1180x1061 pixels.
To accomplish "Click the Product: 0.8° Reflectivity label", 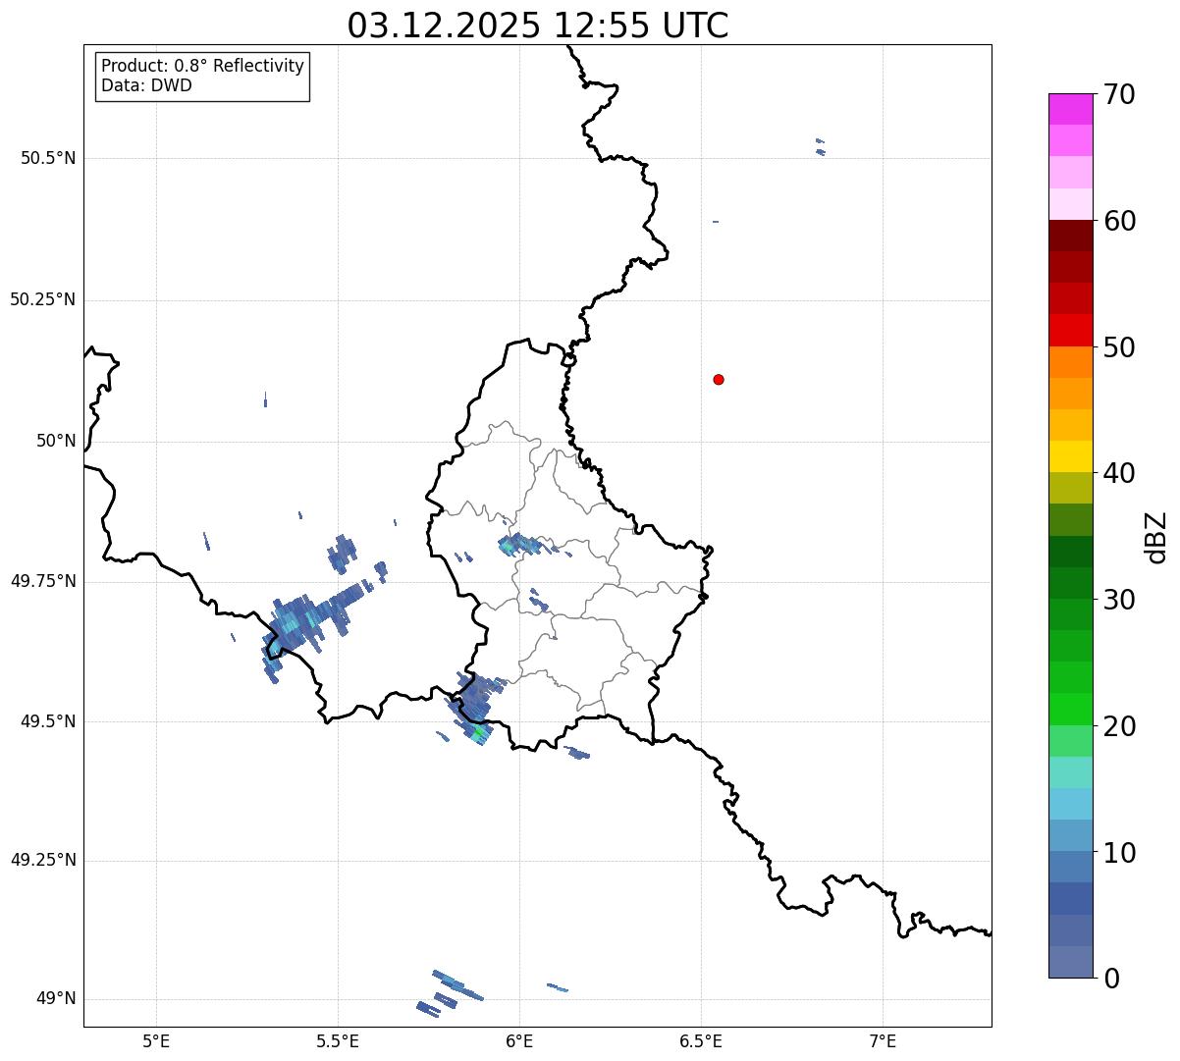I will [203, 66].
